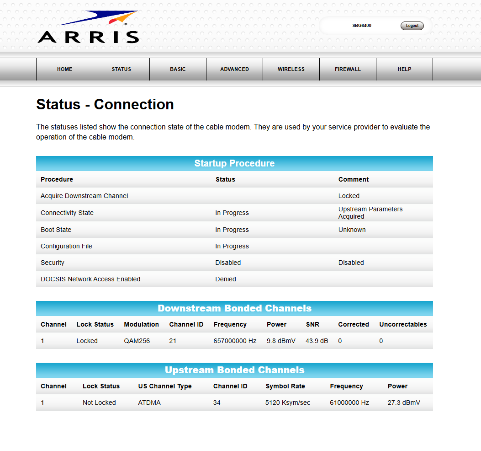Click the Configuration File row label
The height and width of the screenshot is (451, 481).
click(x=66, y=247)
